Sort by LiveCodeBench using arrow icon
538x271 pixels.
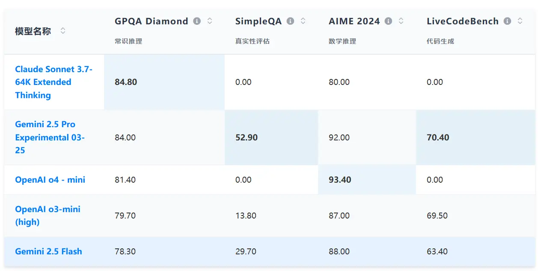(x=520, y=21)
